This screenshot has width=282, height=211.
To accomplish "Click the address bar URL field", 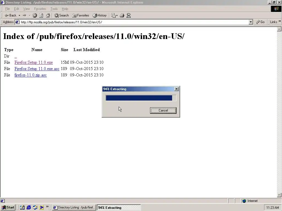I will pos(134,22).
